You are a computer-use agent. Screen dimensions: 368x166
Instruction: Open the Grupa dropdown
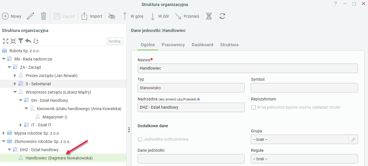300,139
